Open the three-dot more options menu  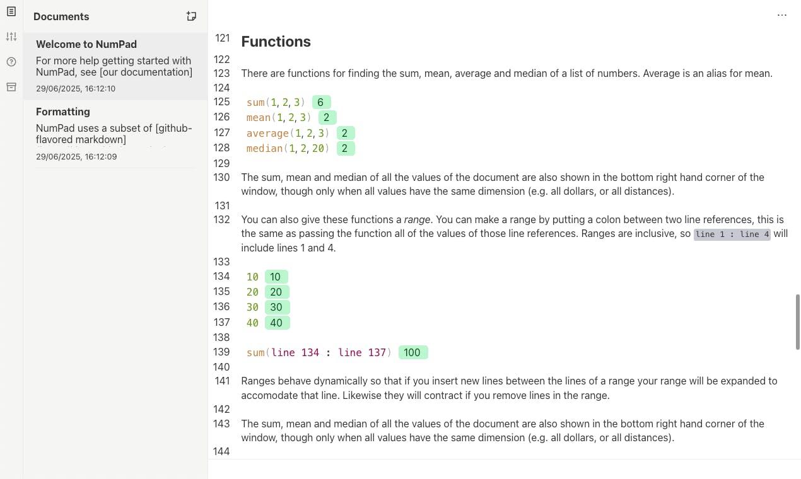782,15
